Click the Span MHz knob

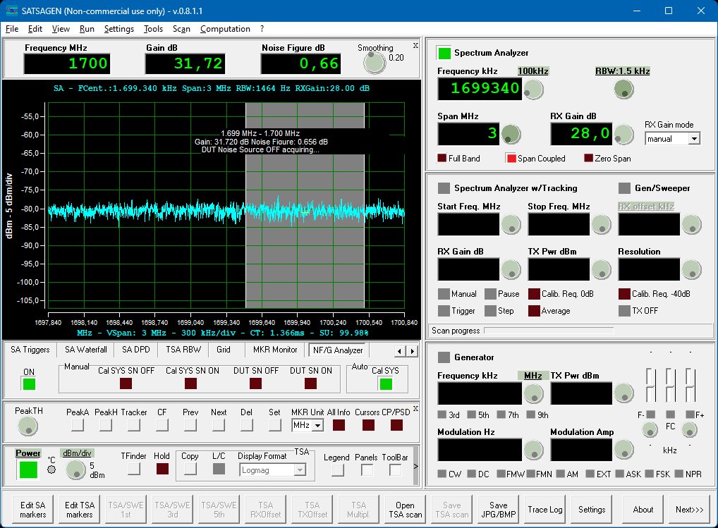pos(511,134)
